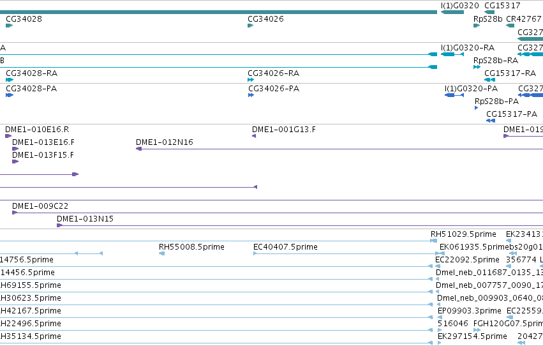Click protein feature CG15317-PA

(512, 114)
